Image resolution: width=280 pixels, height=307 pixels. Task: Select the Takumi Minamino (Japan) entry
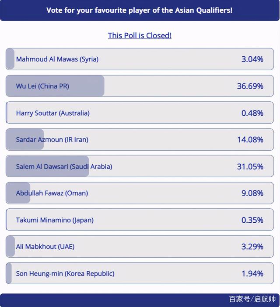coord(55,220)
